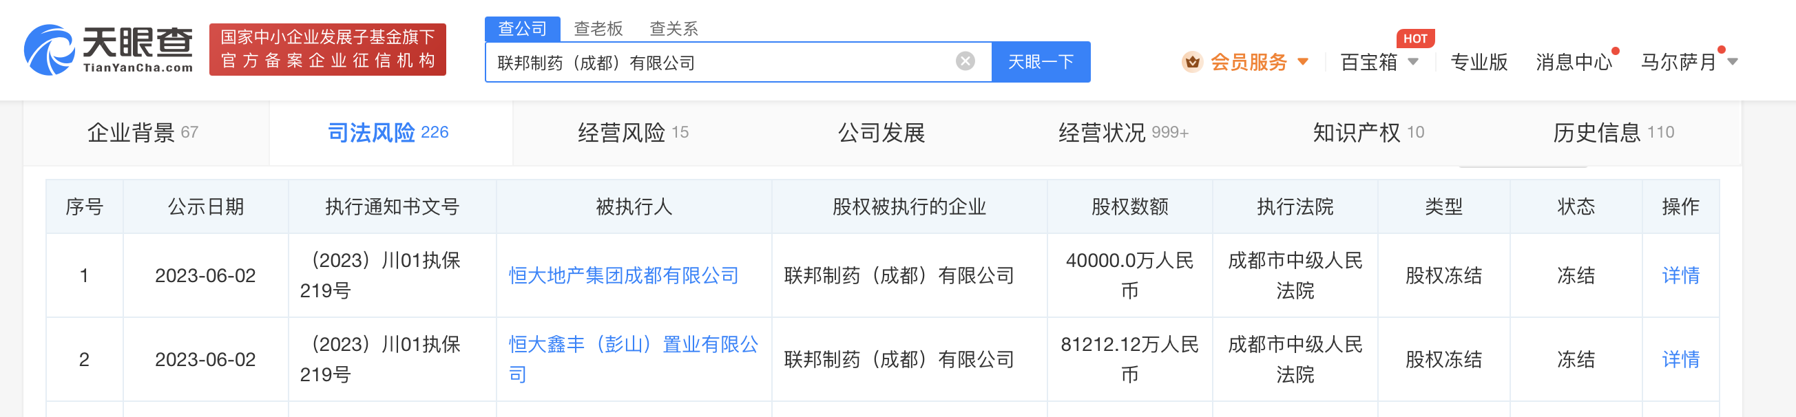The image size is (1796, 417).
Task: Open the 司法风险 tab
Action: click(388, 132)
